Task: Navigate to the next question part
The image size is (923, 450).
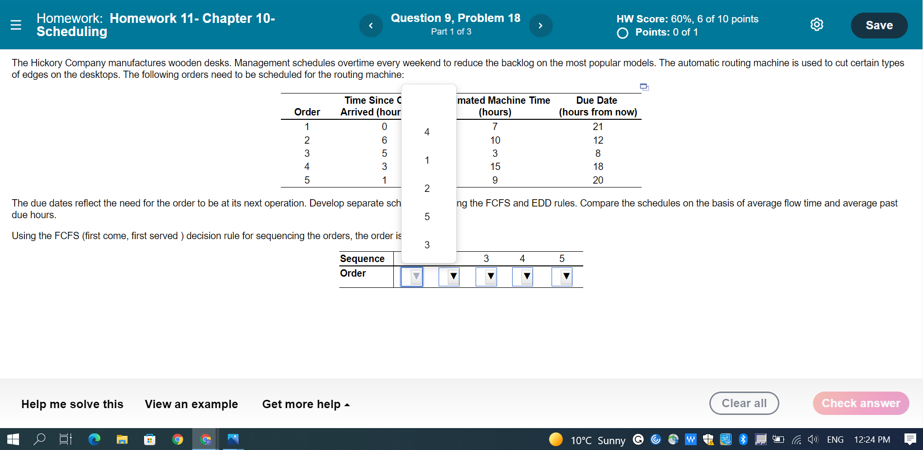Action: [541, 25]
